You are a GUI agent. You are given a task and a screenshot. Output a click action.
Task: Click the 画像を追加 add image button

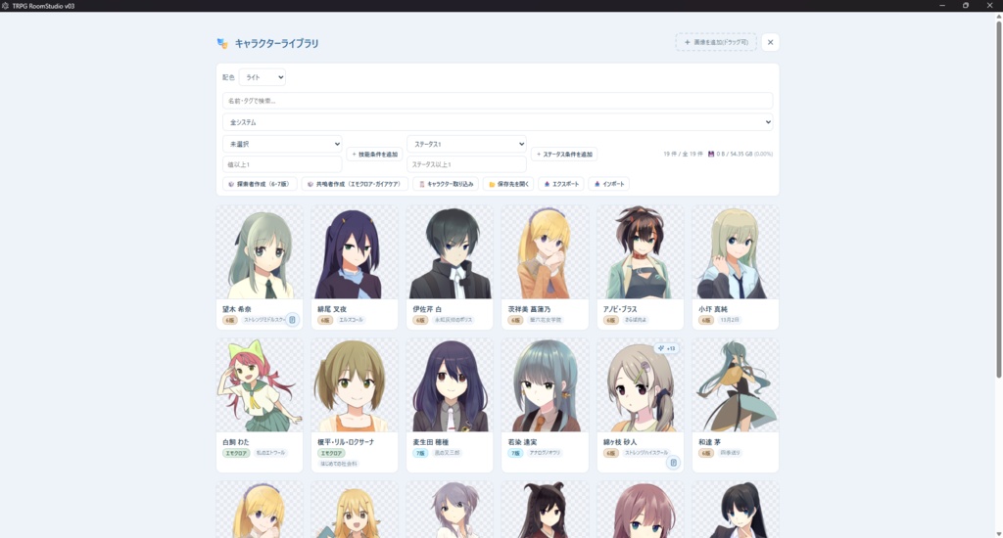point(716,42)
